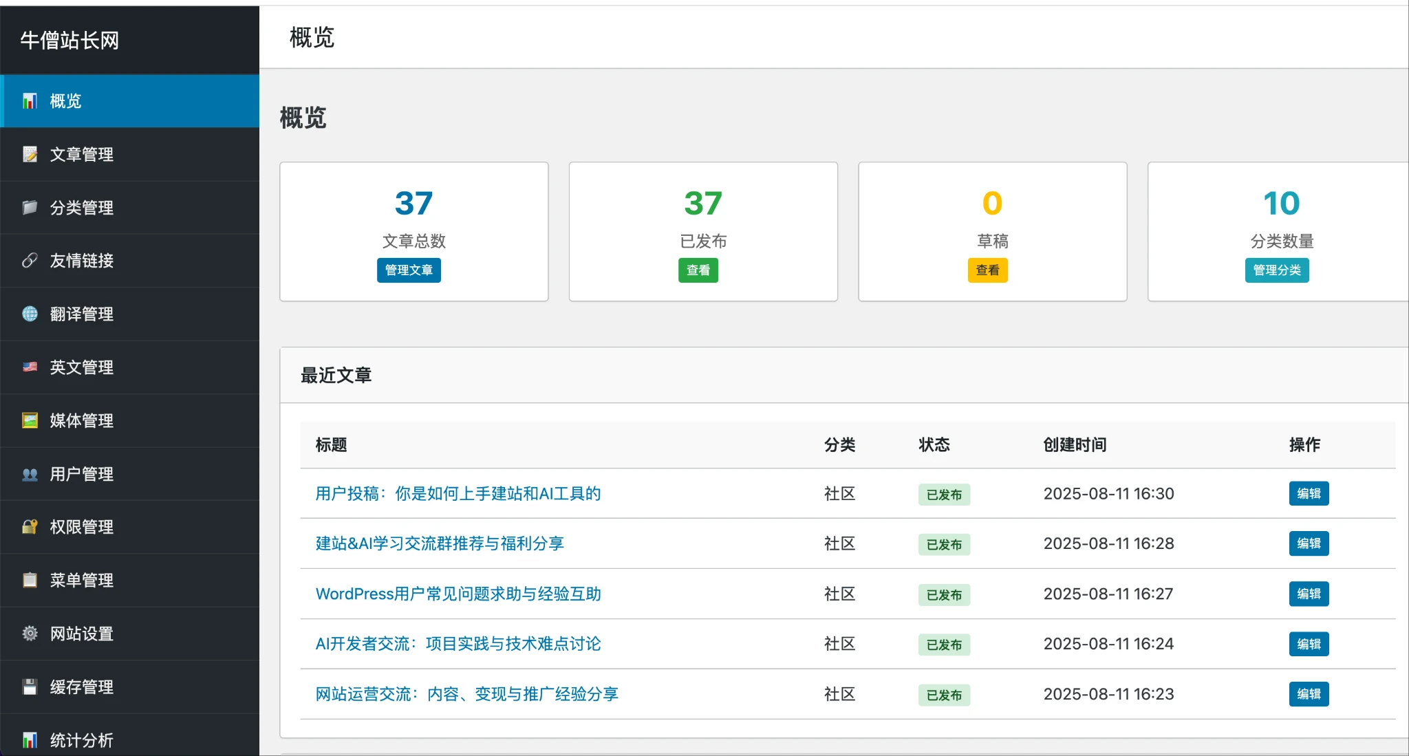Click 编辑 for the WordPress用户常见问题 article

tap(1308, 594)
